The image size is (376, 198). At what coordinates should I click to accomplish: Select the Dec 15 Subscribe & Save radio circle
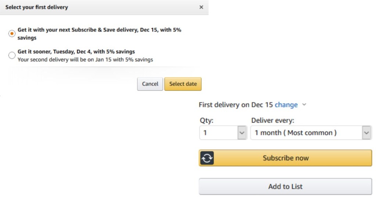pyautogui.click(x=12, y=33)
